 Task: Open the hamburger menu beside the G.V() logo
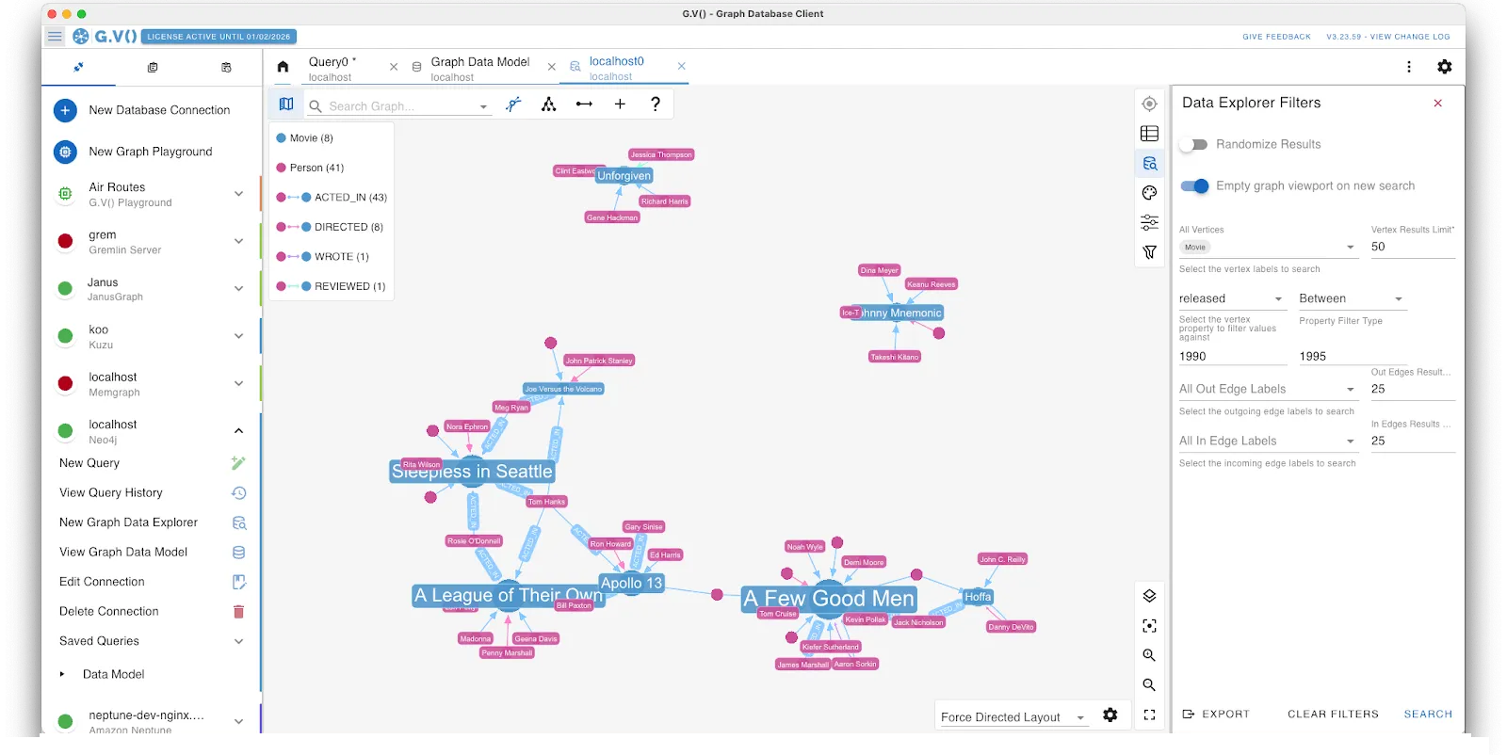coord(55,37)
